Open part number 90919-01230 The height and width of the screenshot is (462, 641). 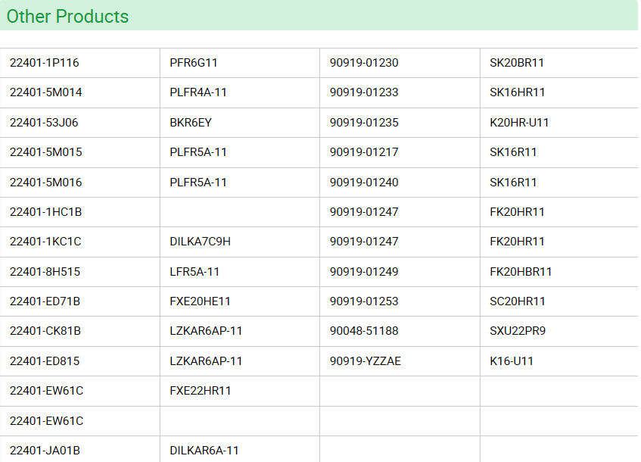(x=364, y=63)
